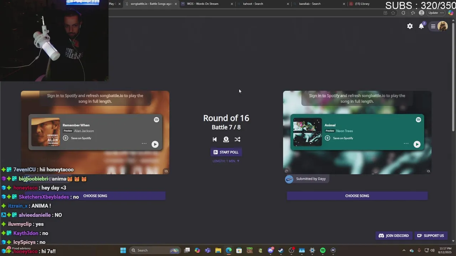Open the Neon Trees artist link

tap(344, 131)
